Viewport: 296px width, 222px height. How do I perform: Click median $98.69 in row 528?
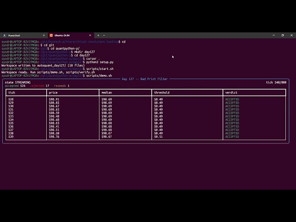point(107,99)
